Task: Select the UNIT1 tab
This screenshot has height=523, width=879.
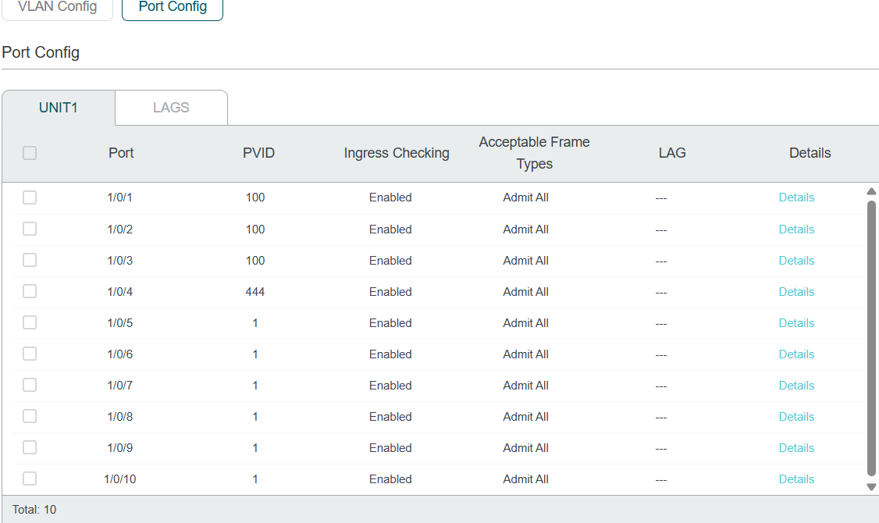Action: [59, 108]
